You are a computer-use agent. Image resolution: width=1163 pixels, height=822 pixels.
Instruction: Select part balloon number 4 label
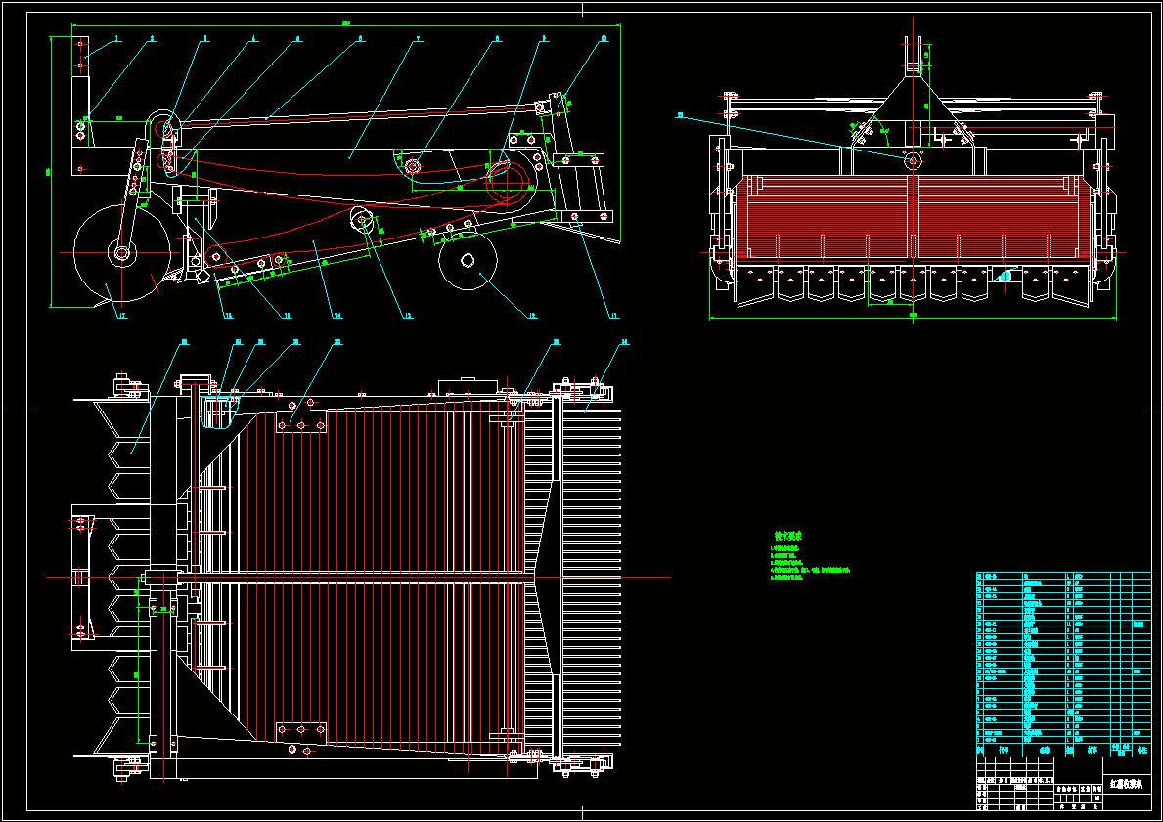tap(255, 39)
